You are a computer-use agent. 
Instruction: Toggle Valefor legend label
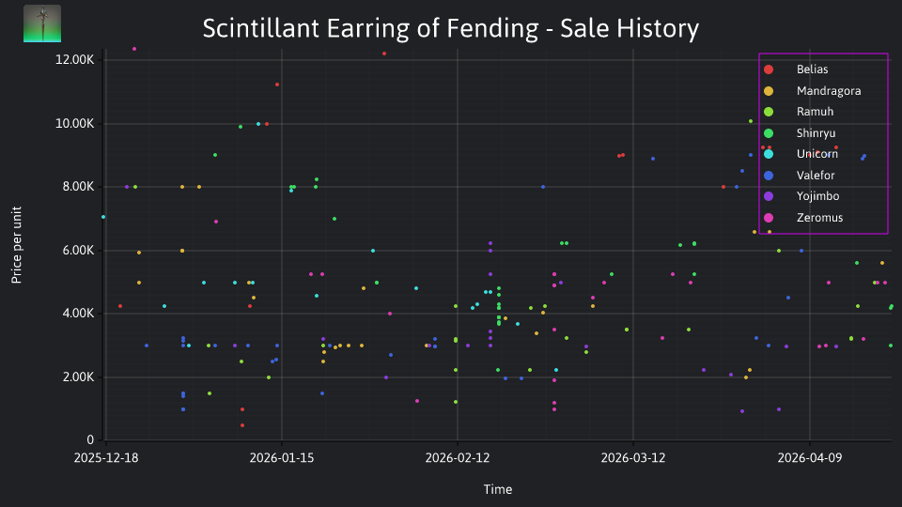[x=816, y=176]
